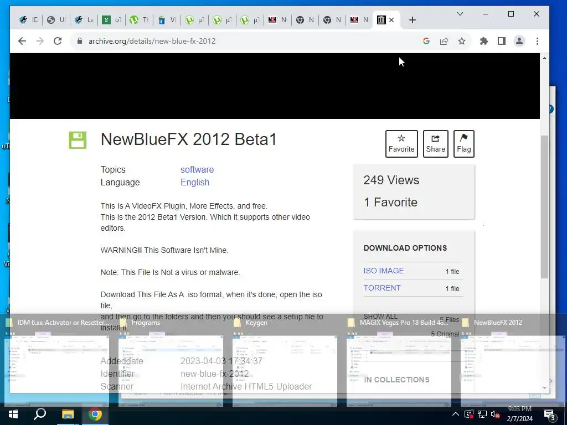Go back to the previous page

pos(22,41)
